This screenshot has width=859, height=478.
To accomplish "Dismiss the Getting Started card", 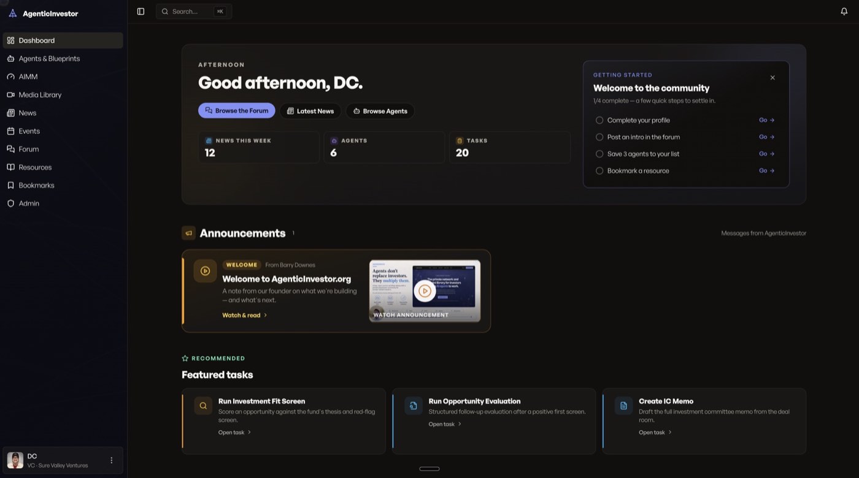I will (772, 78).
